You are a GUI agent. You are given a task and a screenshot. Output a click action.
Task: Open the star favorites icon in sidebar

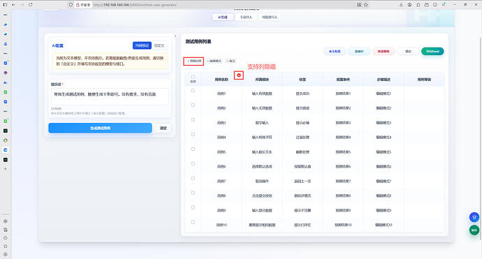[x=5, y=246]
